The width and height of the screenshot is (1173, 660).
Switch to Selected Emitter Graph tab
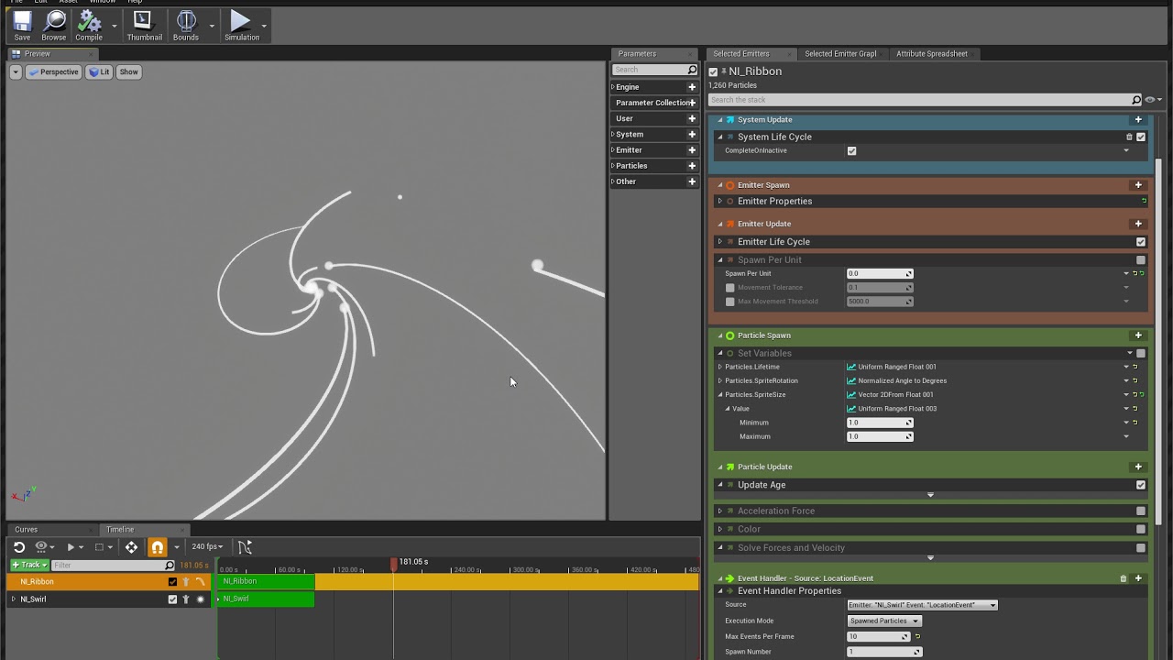tap(840, 54)
